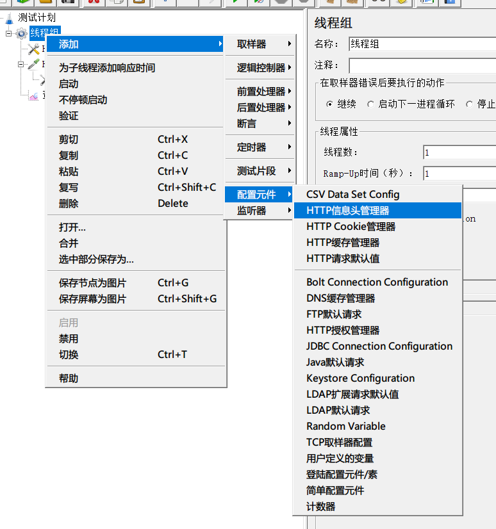Choose Bolt Connection Configuration
The width and height of the screenshot is (496, 529).
(377, 282)
